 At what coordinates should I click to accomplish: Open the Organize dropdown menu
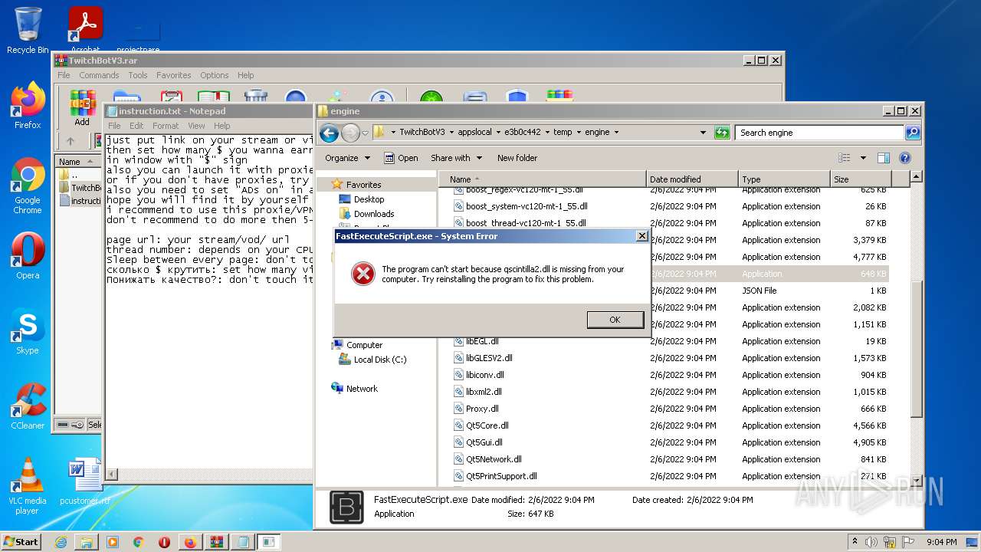pyautogui.click(x=347, y=158)
